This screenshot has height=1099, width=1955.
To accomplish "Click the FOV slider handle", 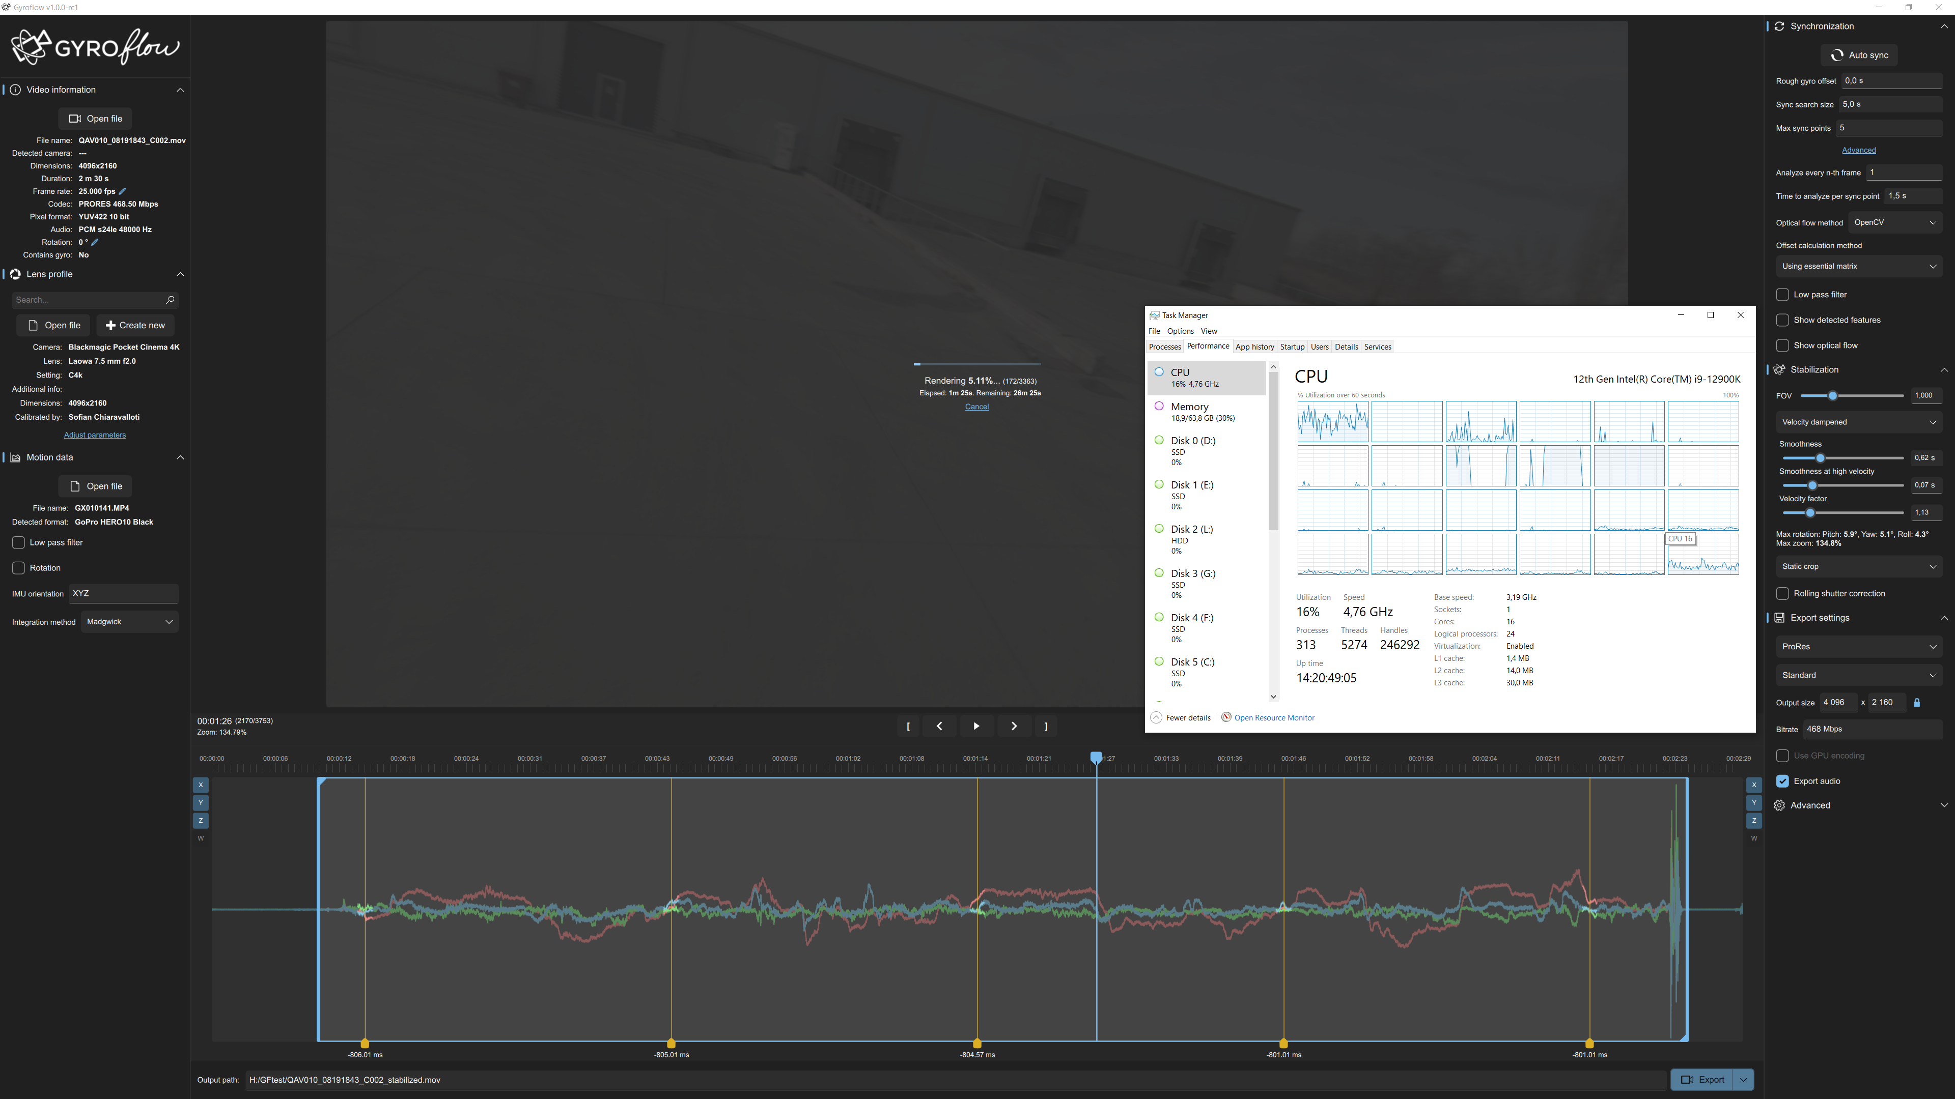I will coord(1832,395).
